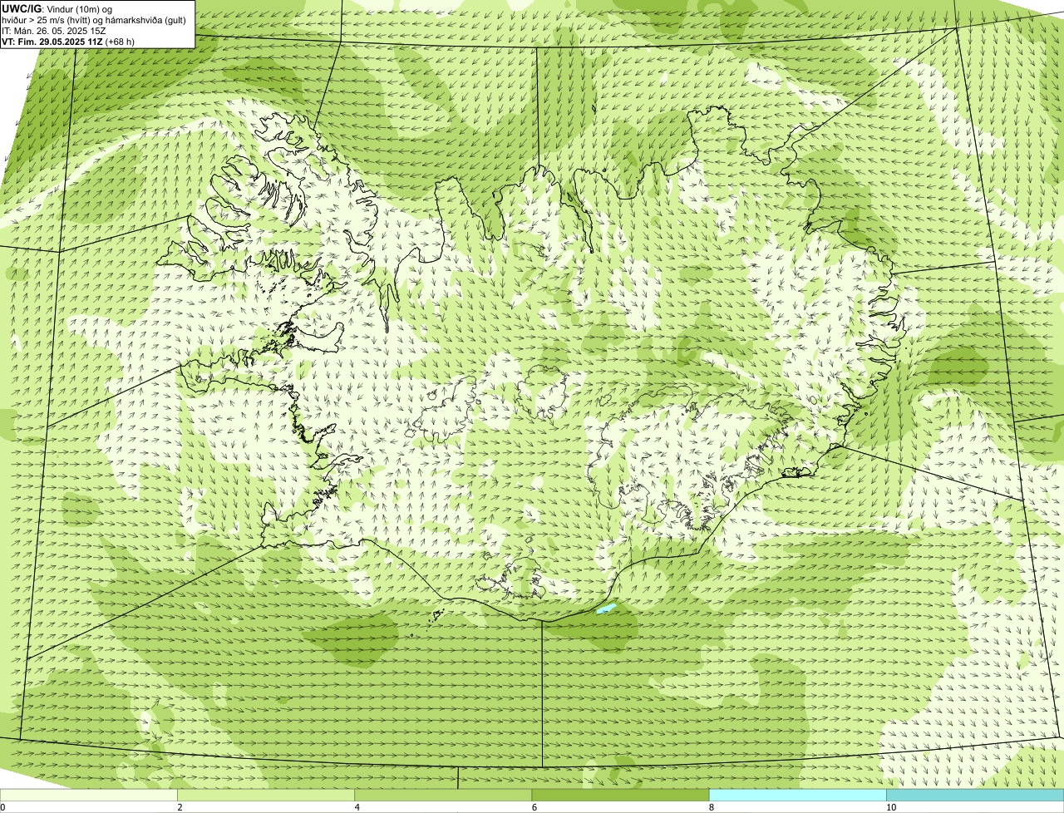Click the dark green 6–8 m/s legend swatch
Screen dimensions: 1064x813
(620, 795)
